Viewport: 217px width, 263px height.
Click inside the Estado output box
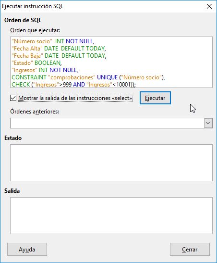111,163
